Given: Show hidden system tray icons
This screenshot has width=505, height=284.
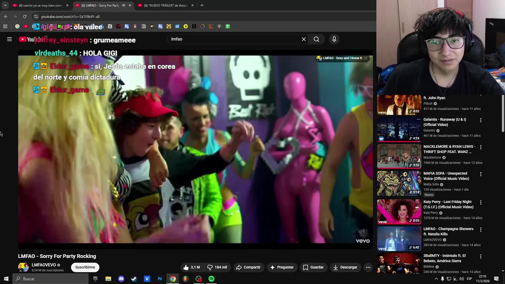Looking at the screenshot, I should (x=436, y=279).
